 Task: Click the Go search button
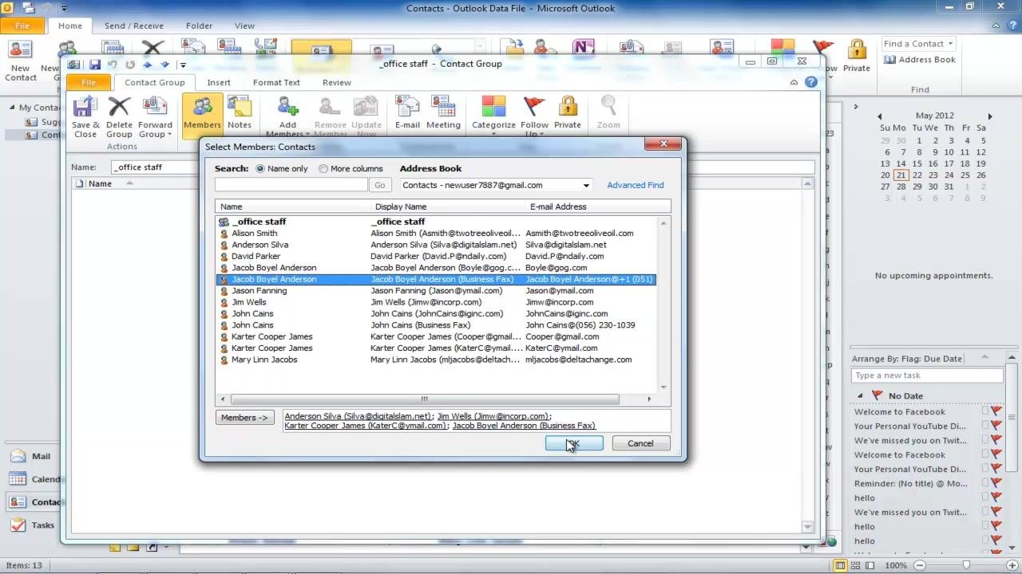pyautogui.click(x=379, y=185)
